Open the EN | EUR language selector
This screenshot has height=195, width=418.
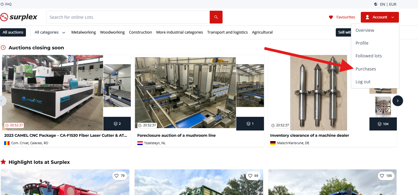click(388, 4)
